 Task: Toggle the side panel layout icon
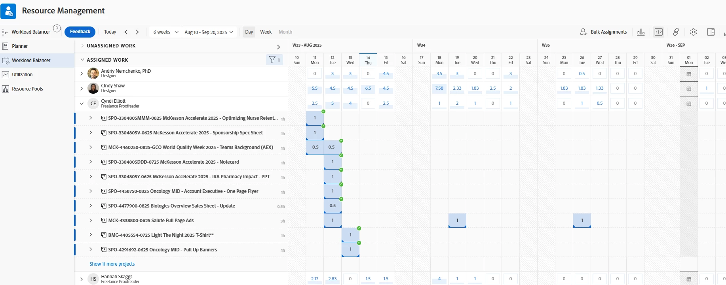coord(711,32)
